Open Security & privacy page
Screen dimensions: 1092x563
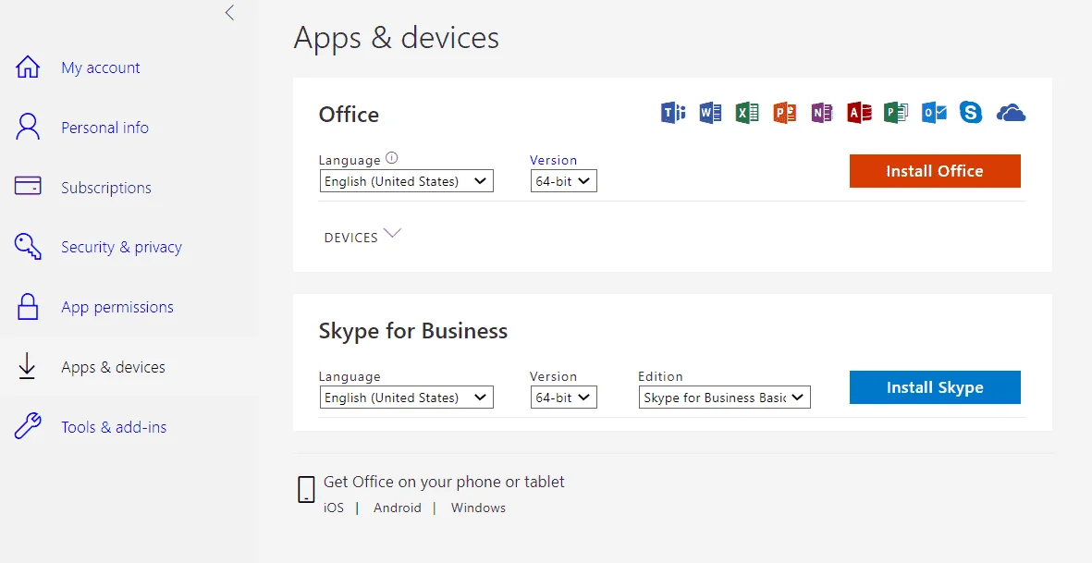click(x=121, y=247)
